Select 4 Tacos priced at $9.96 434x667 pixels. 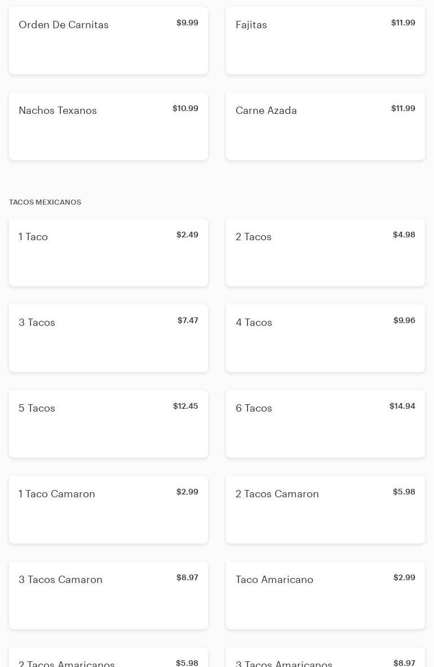click(x=325, y=338)
